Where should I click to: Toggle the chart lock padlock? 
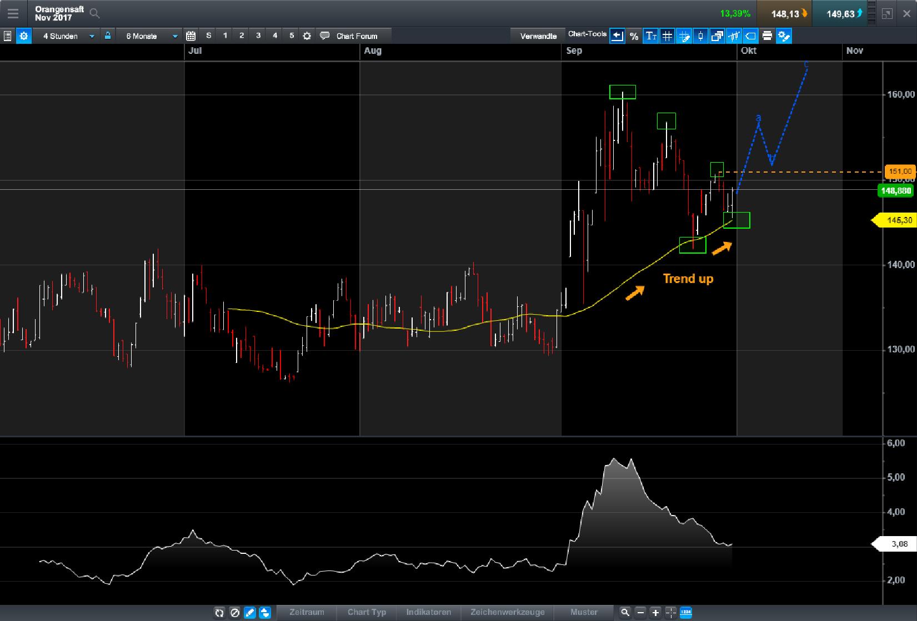107,36
